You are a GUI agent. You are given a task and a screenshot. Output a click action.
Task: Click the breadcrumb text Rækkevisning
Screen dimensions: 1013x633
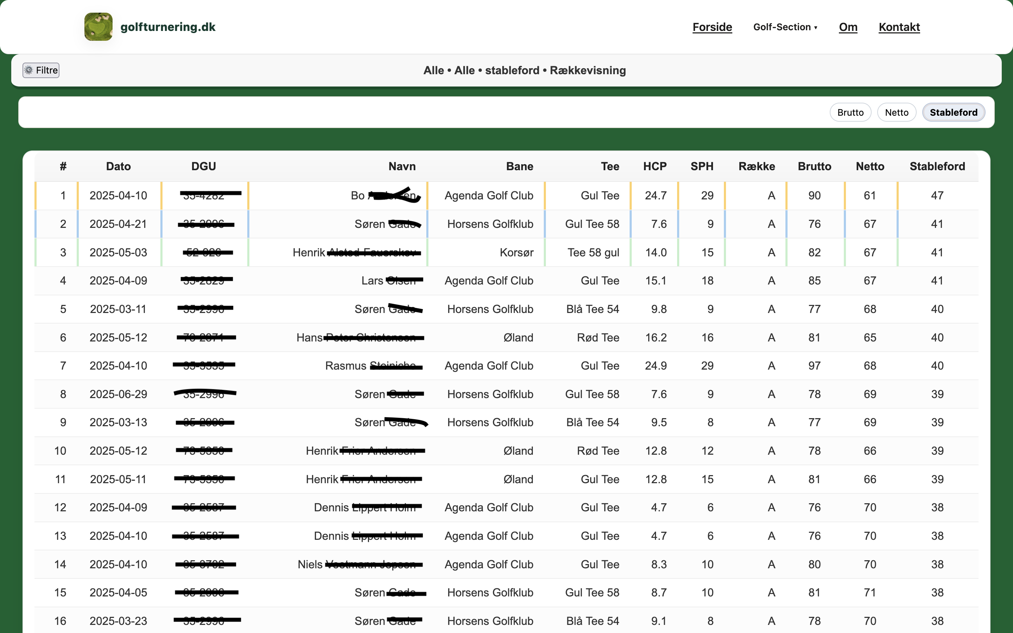[588, 70]
